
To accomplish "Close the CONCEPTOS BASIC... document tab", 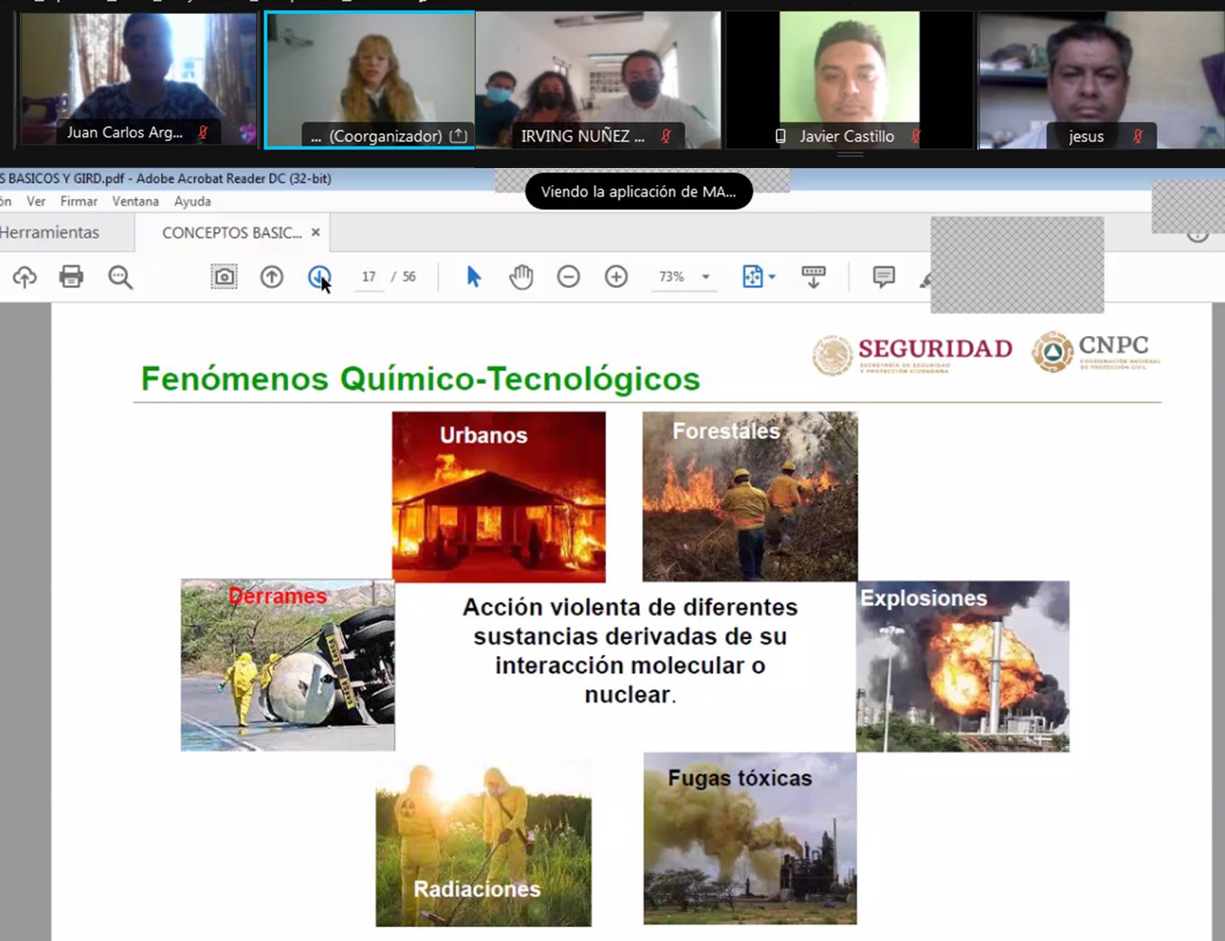I will tap(315, 232).
